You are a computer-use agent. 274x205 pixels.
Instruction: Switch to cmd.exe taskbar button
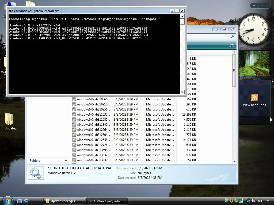coord(107,201)
